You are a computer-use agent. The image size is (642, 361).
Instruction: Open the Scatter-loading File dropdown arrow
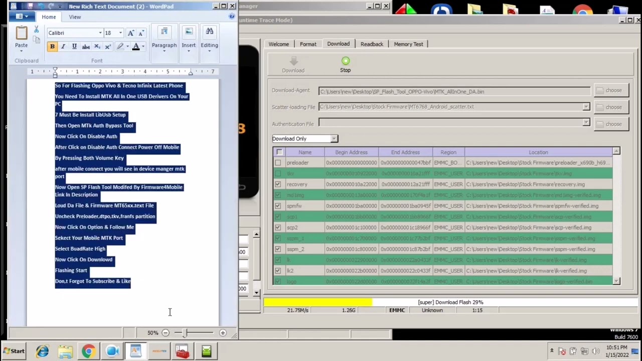tap(586, 107)
